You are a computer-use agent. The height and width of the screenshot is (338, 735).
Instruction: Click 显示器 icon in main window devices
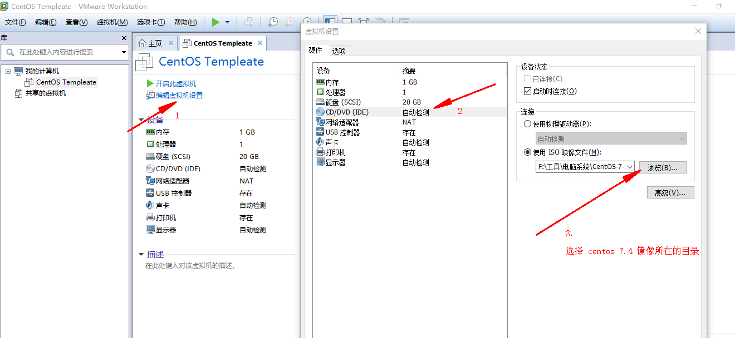pos(150,230)
